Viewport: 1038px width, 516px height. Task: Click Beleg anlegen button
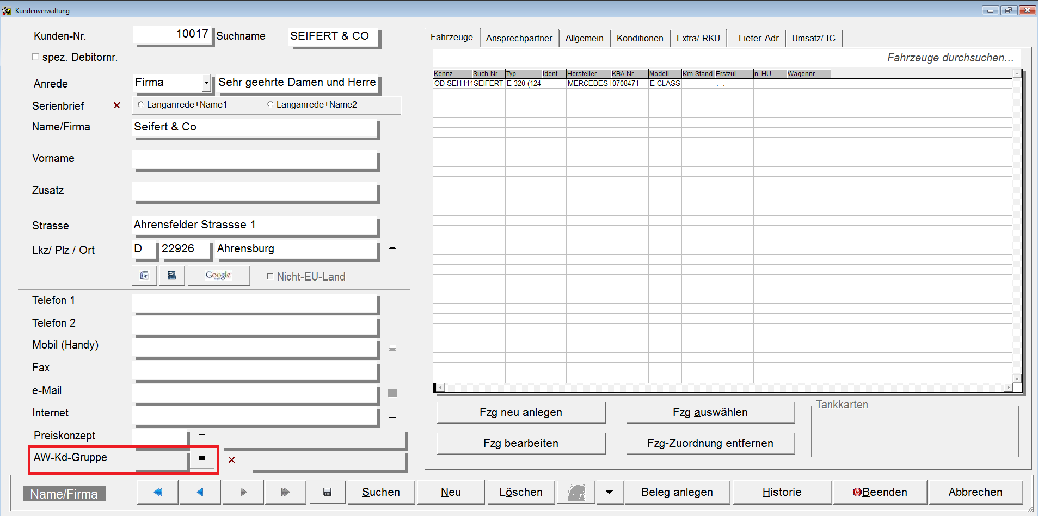point(677,492)
